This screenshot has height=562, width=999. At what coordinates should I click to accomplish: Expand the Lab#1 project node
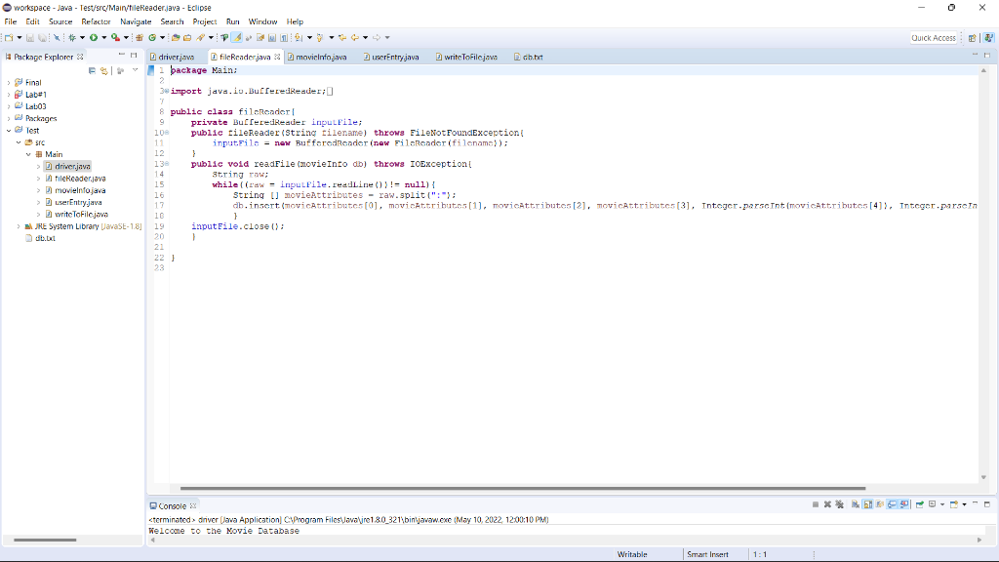pyautogui.click(x=8, y=95)
